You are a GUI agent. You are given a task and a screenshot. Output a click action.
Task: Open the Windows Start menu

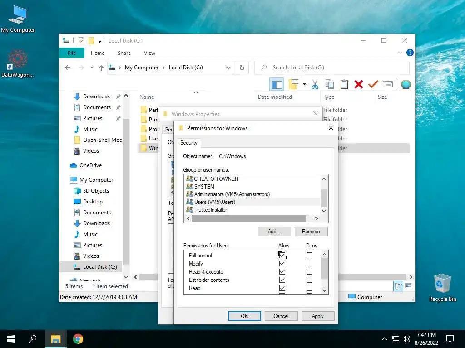(11, 339)
